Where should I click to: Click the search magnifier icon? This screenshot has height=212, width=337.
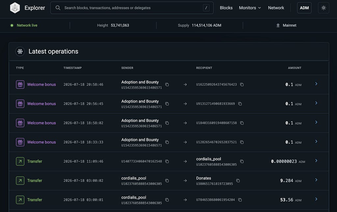pyautogui.click(x=58, y=8)
